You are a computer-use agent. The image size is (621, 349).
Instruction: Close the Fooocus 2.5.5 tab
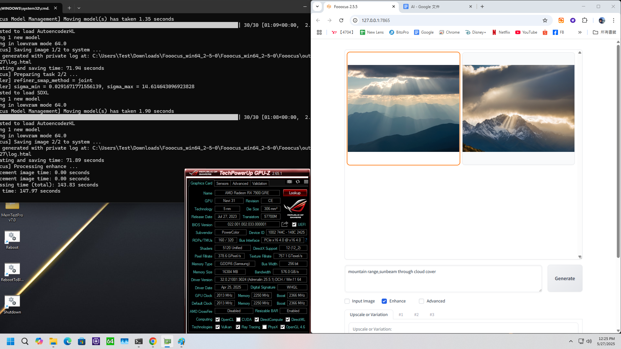pos(394,6)
